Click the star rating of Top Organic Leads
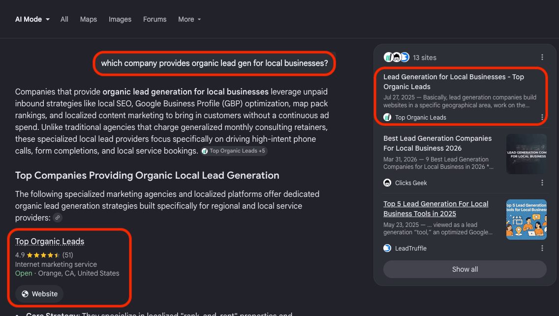 [x=43, y=255]
